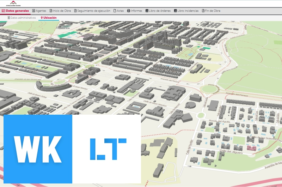Click the LT logo on white tile
The width and height of the screenshot is (282, 187).
point(108,149)
